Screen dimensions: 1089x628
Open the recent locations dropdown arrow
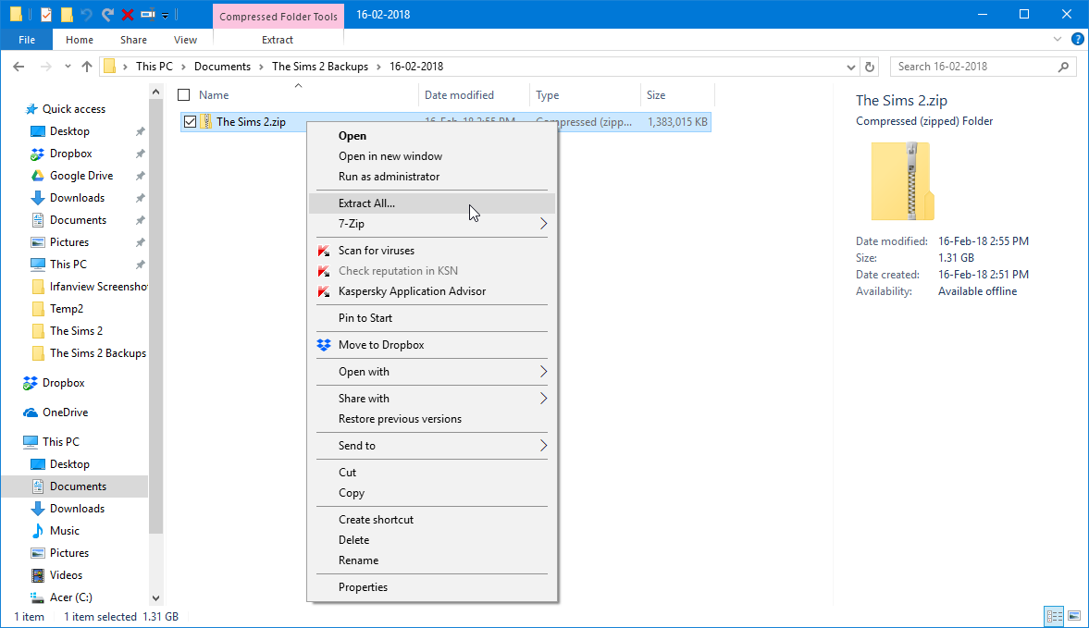(x=68, y=67)
